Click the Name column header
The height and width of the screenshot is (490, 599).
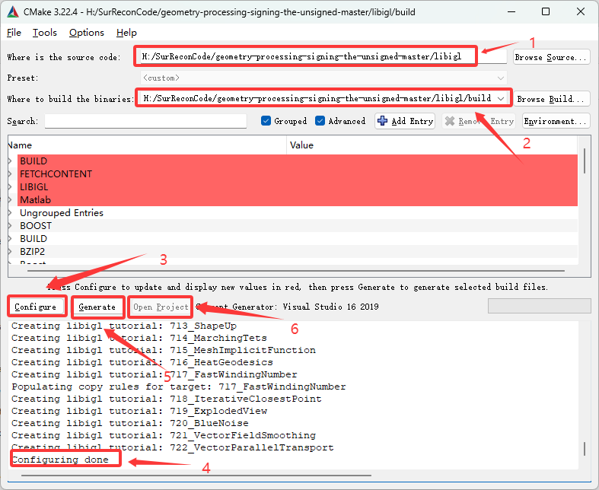pos(147,145)
